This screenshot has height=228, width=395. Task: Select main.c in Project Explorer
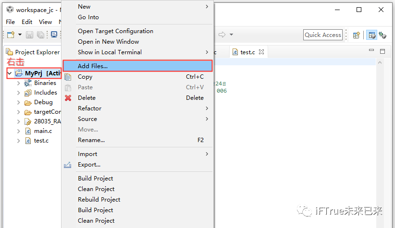coord(43,131)
